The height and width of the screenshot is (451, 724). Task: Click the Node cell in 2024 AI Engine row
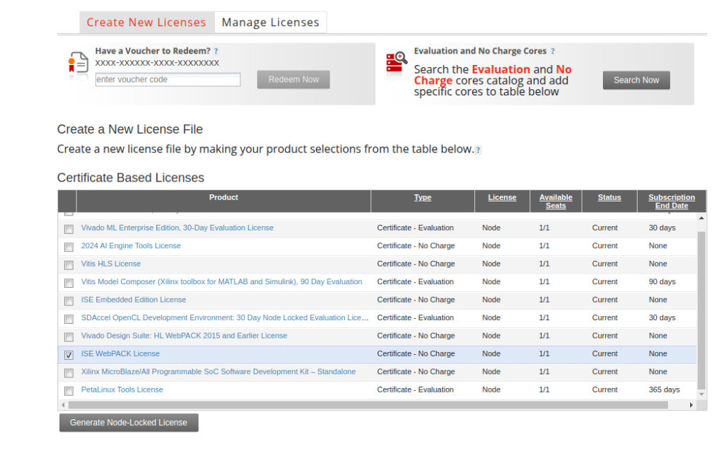point(491,245)
